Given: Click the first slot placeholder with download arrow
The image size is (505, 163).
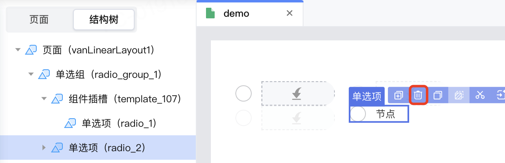Looking at the screenshot, I should click(297, 94).
